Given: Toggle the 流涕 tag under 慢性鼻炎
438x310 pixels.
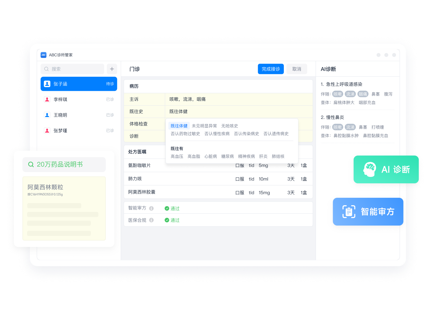Looking at the screenshot, I should (x=350, y=127).
